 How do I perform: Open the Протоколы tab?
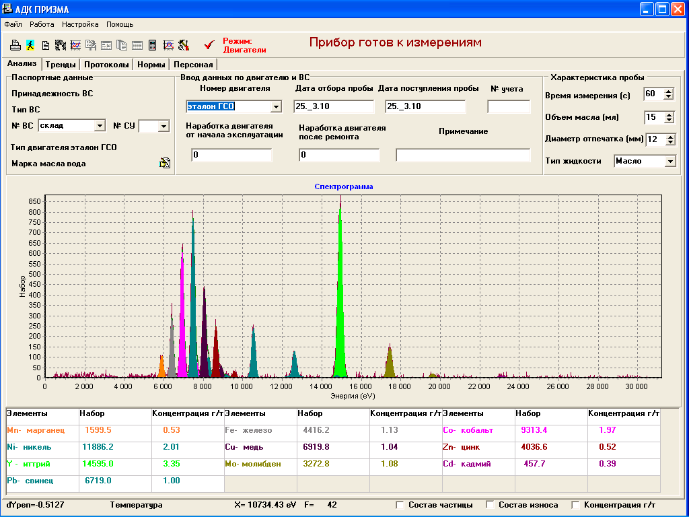point(106,65)
